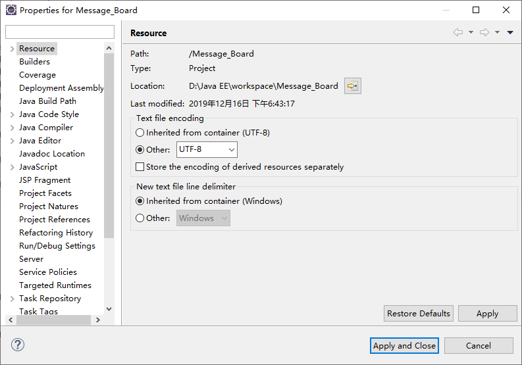
Task: Open the dialog view menu triangle
Action: coord(510,33)
